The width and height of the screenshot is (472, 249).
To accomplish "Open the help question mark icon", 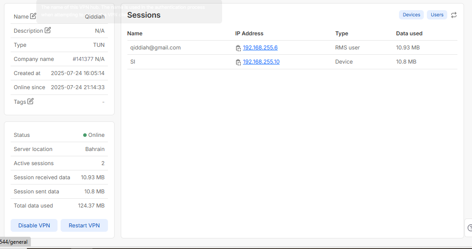I will pyautogui.click(x=469, y=228).
